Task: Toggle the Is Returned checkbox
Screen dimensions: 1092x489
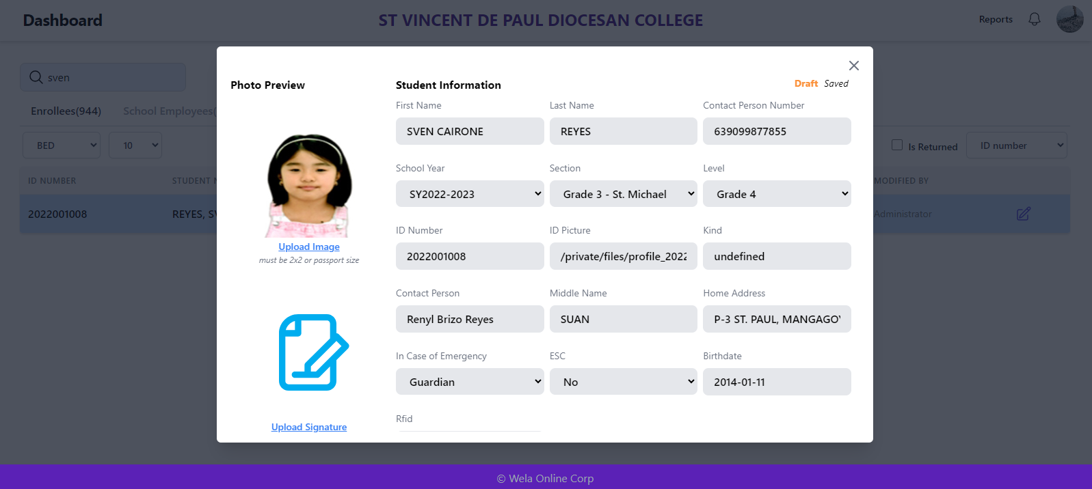Action: tap(897, 145)
